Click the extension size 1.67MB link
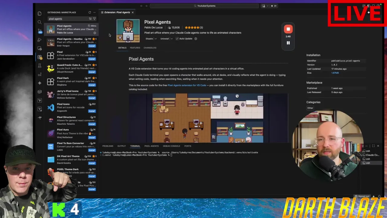The width and height of the screenshot is (387, 218). (335, 73)
